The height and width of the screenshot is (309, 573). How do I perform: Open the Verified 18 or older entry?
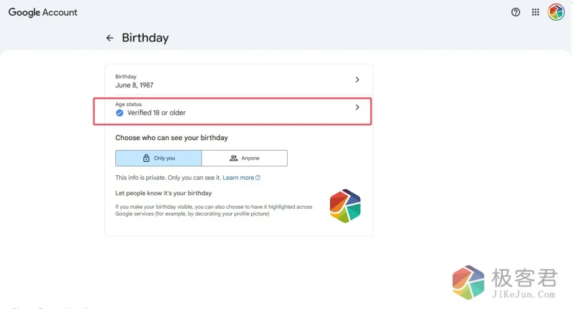click(x=156, y=113)
